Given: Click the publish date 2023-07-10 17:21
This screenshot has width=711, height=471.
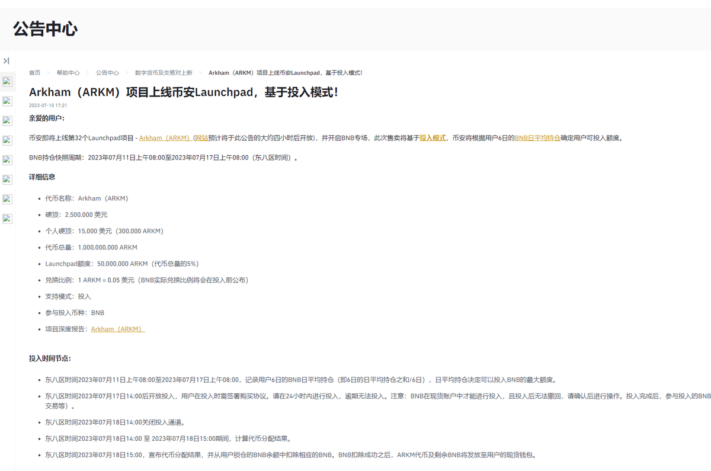Looking at the screenshot, I should click(48, 105).
